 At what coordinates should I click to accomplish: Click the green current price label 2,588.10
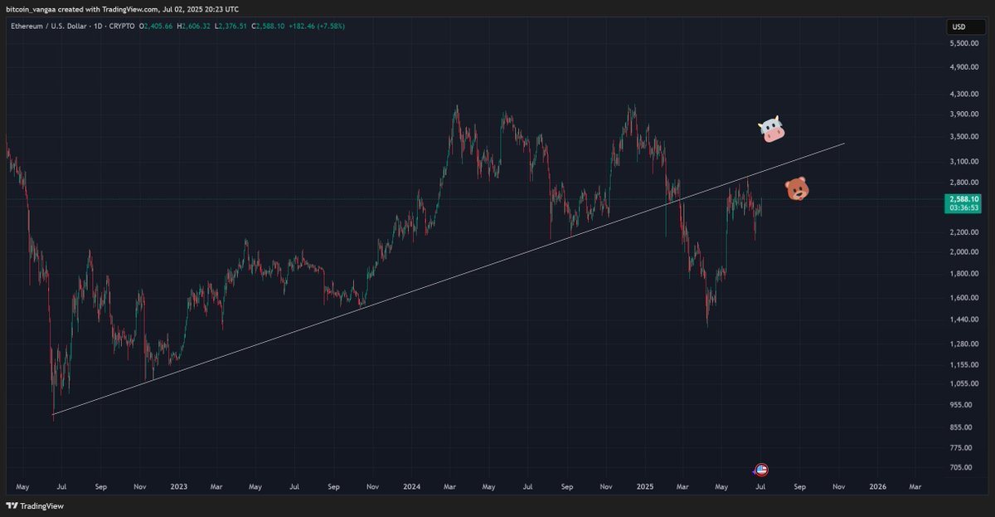[964, 199]
